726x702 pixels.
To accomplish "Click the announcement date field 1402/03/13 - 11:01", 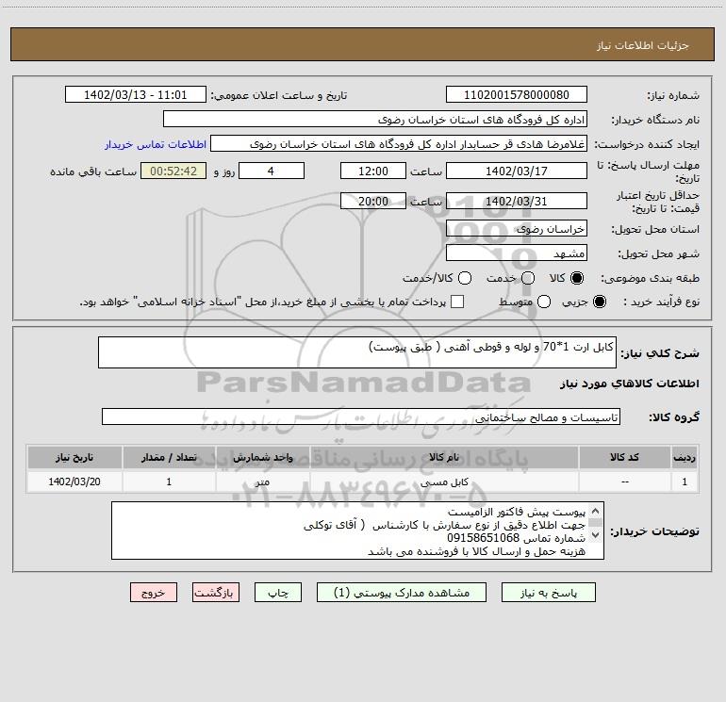I will (x=135, y=94).
